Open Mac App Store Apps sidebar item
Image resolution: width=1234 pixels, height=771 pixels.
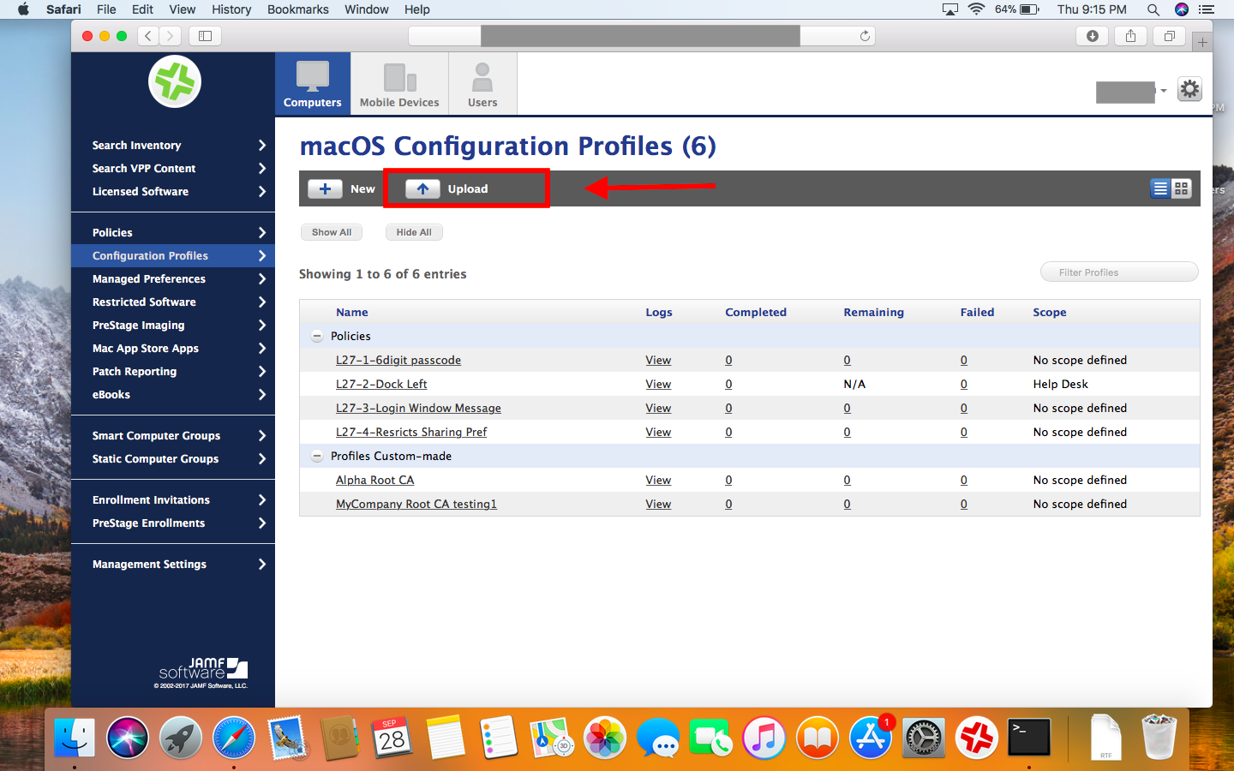point(173,349)
